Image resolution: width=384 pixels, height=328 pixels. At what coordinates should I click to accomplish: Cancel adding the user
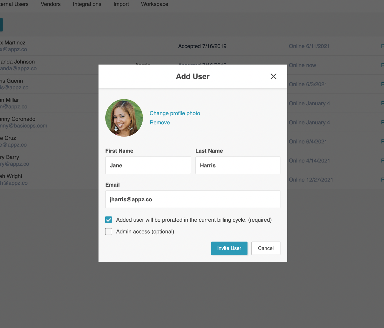[x=266, y=248]
